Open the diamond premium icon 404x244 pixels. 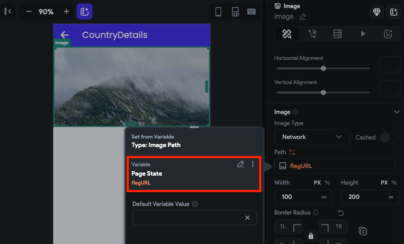click(376, 12)
